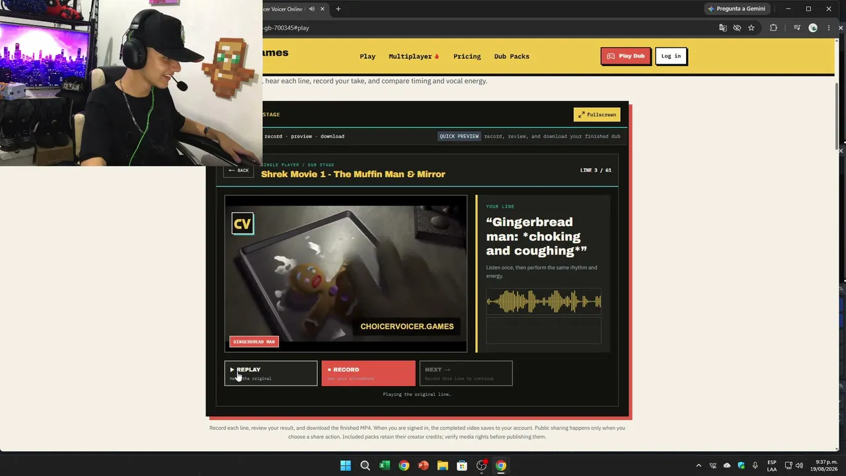Open the Multiplayer nav item
Viewport: 846px width, 476px height.
tap(414, 56)
